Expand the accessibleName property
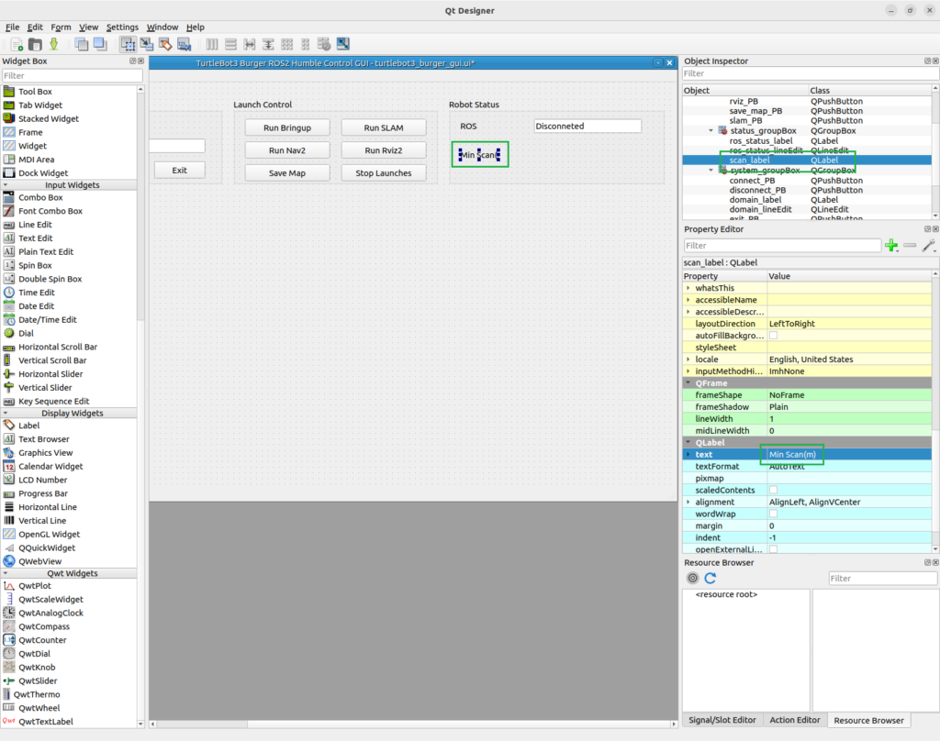The image size is (940, 741). pos(688,300)
